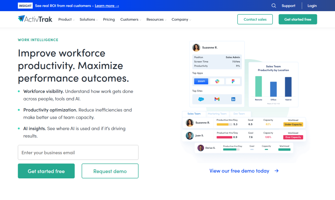The height and width of the screenshot is (200, 335).
Task: Click the 7.5 hrs screen time value
Action: 236,62
